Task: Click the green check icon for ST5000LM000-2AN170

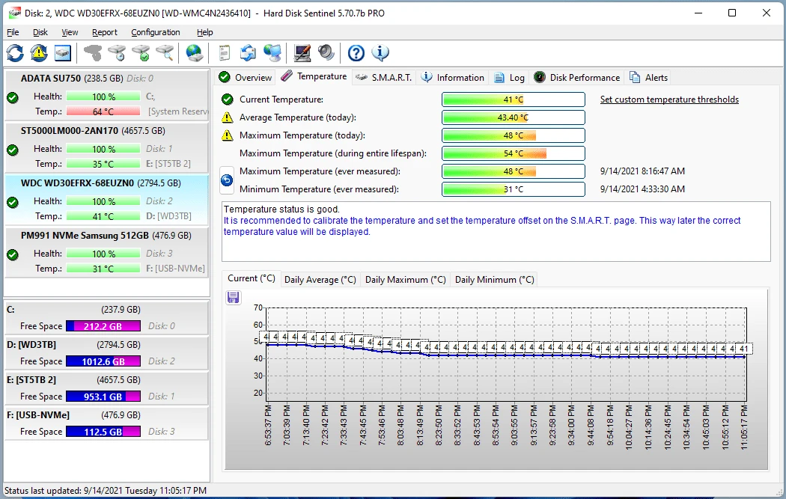Action: click(13, 150)
